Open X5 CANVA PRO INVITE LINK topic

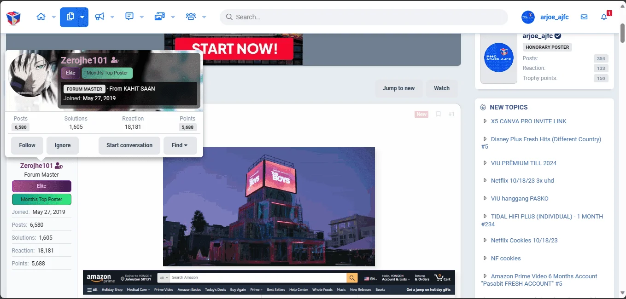point(529,121)
